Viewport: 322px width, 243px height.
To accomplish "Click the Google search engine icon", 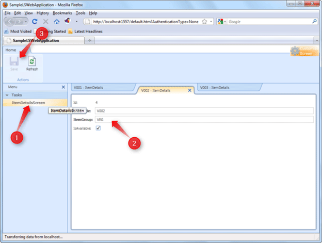I will click(x=220, y=21).
